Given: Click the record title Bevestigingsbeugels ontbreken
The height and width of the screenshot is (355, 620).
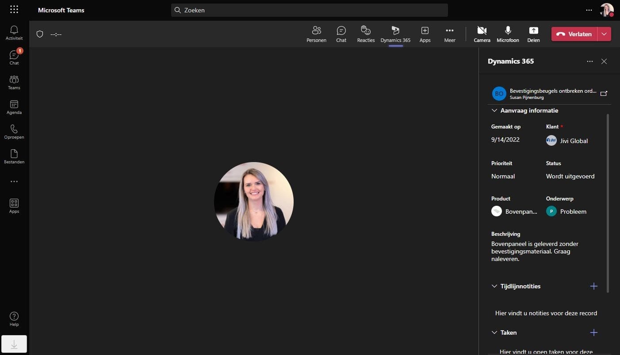Looking at the screenshot, I should coord(553,91).
